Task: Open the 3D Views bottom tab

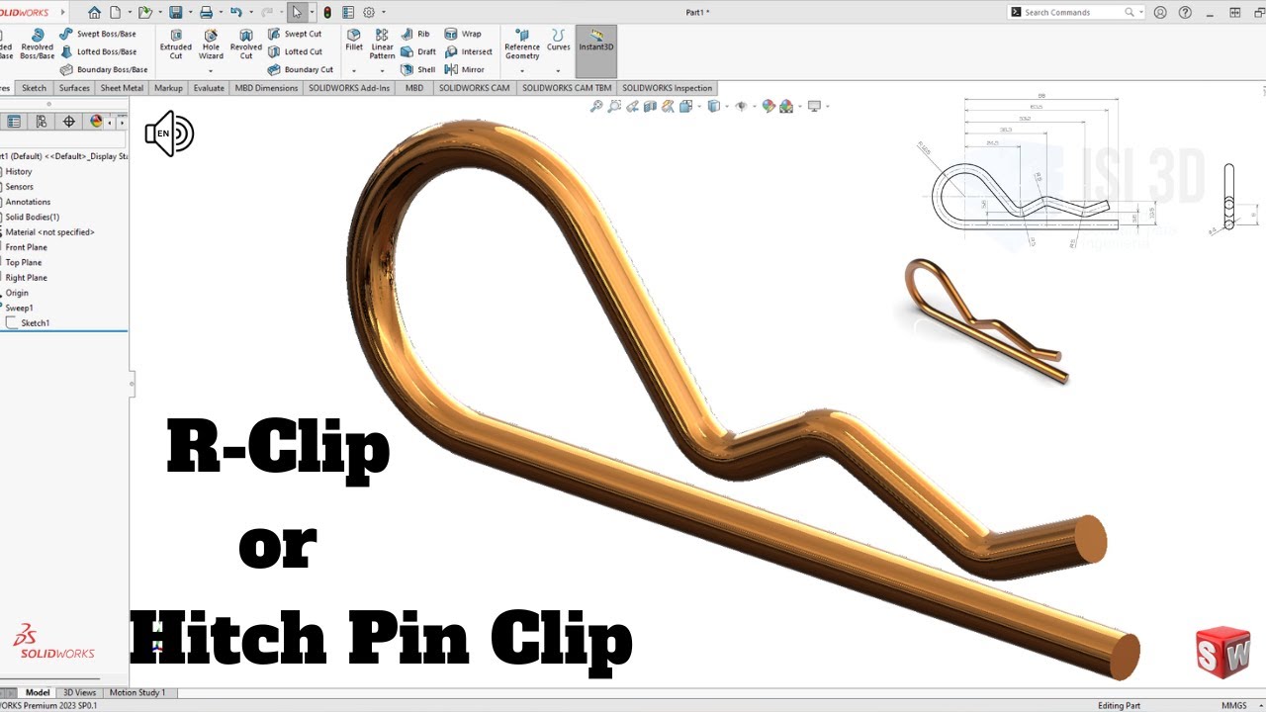Action: pyautogui.click(x=80, y=692)
